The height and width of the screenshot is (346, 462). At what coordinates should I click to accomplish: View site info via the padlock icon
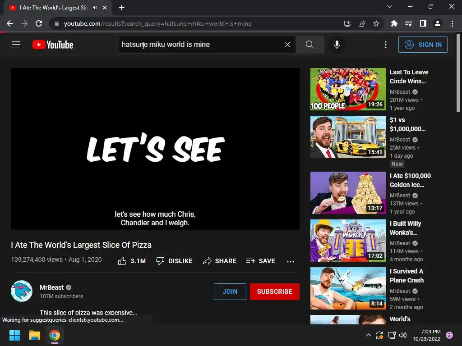click(x=56, y=23)
